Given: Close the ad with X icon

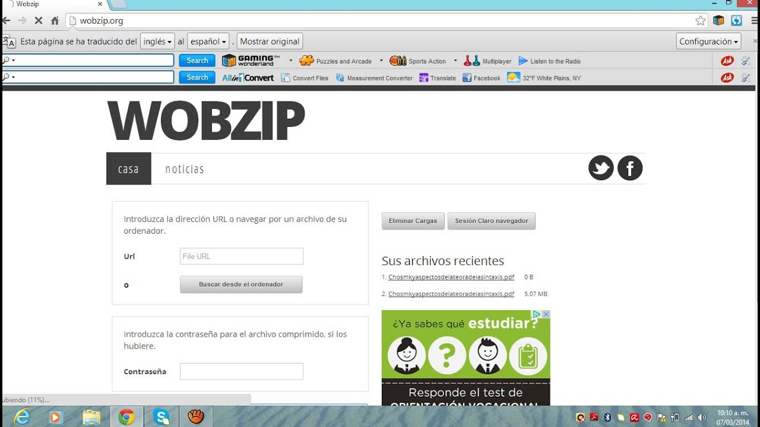Looking at the screenshot, I should pos(546,314).
